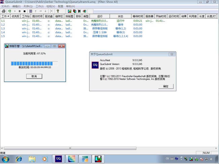Click the up arrow toolbar icon
This screenshot has width=219, height=164.
point(36,11)
